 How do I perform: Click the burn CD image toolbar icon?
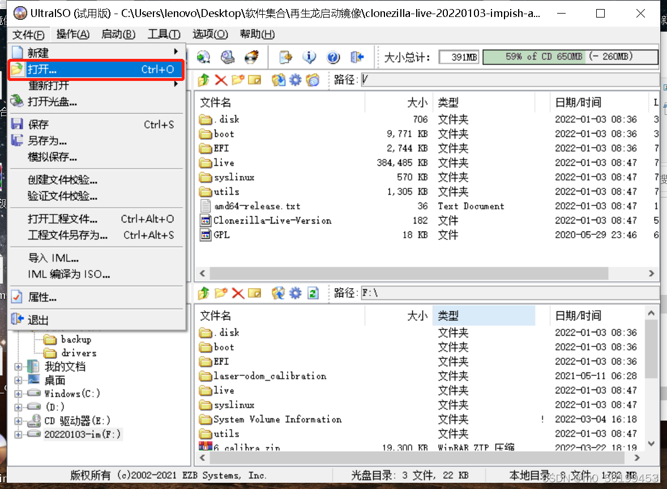(252, 57)
